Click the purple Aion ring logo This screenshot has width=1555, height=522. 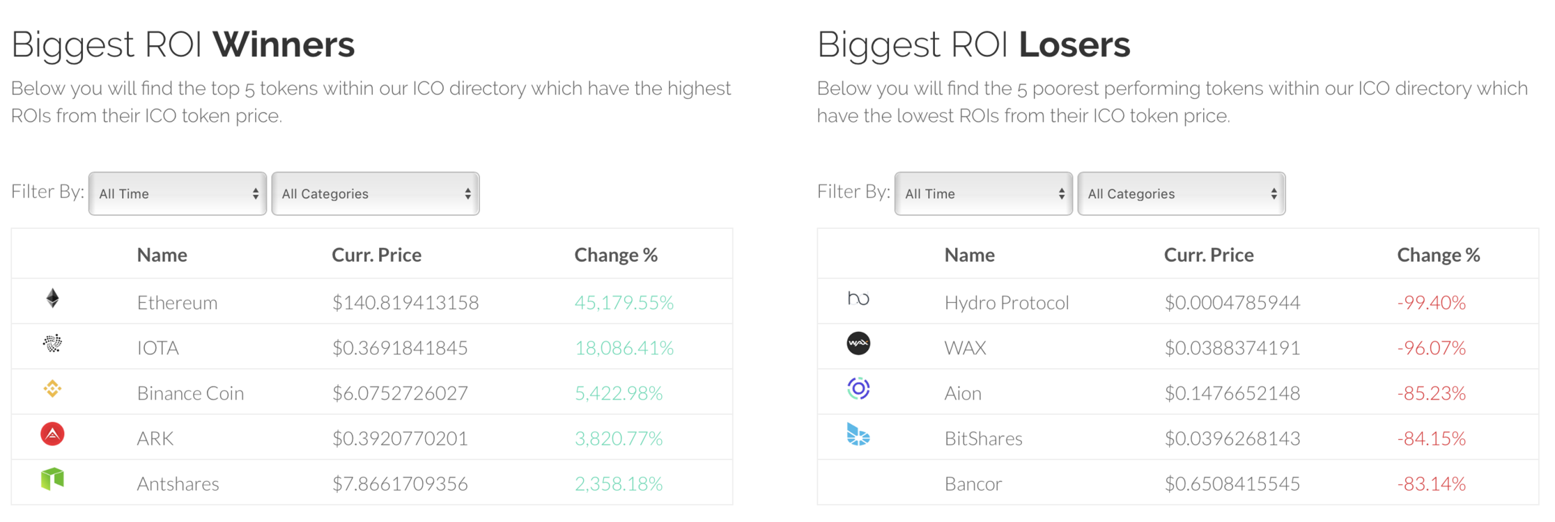tap(858, 388)
